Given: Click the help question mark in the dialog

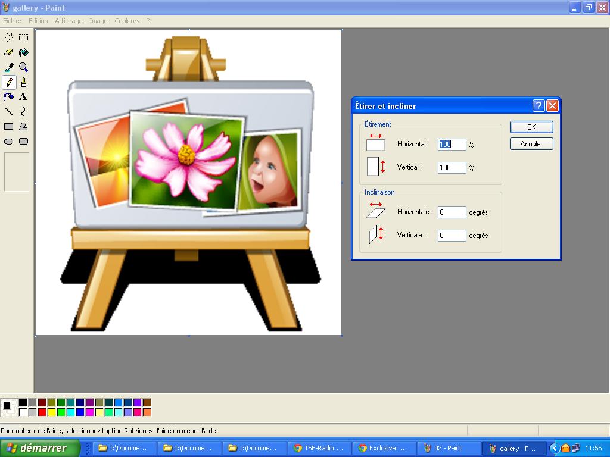Looking at the screenshot, I should pyautogui.click(x=539, y=106).
